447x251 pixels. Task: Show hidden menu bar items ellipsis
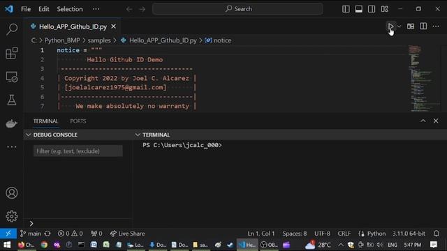96,9
